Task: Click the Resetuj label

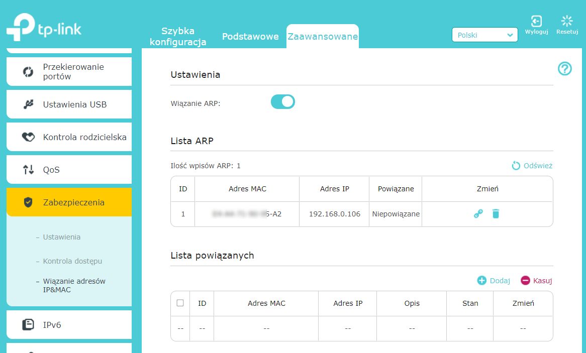Action: pos(567,32)
